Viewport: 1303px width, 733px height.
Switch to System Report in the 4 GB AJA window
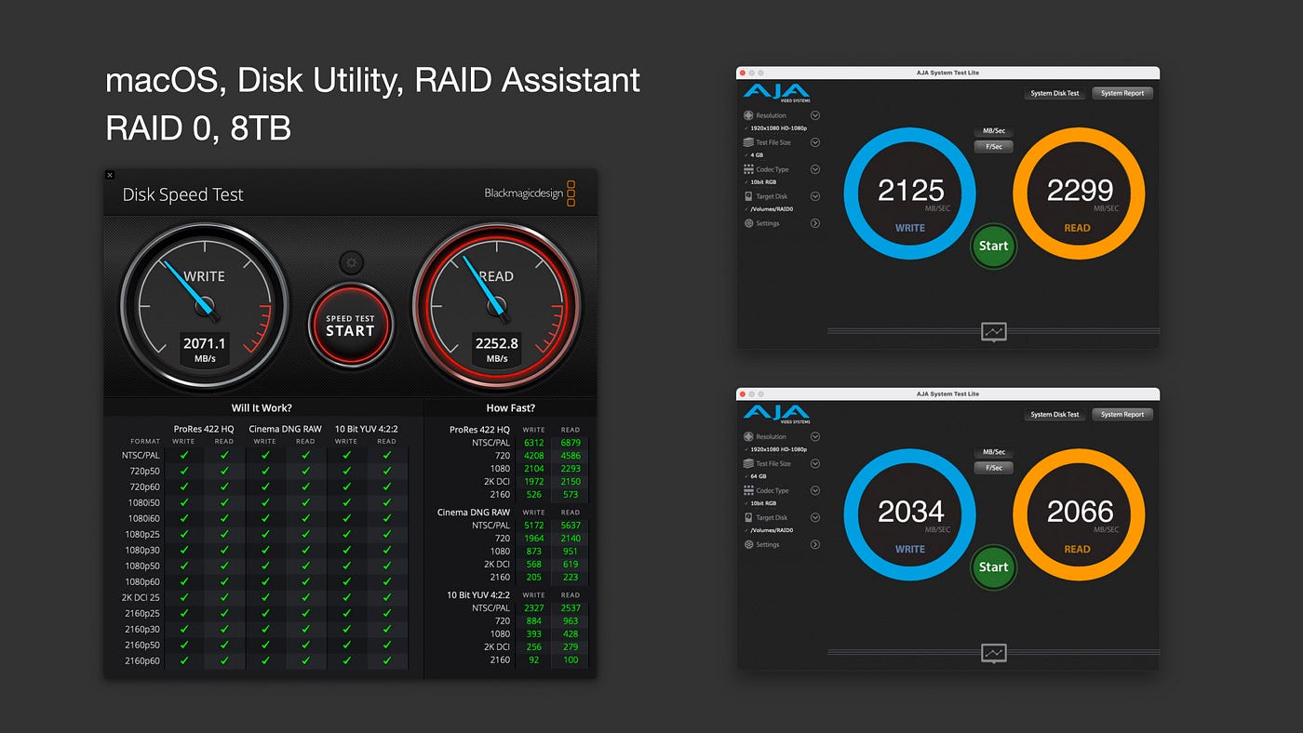pyautogui.click(x=1122, y=93)
